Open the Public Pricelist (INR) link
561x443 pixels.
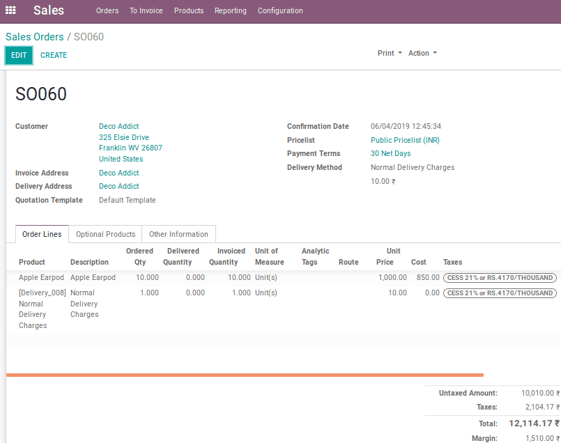405,140
